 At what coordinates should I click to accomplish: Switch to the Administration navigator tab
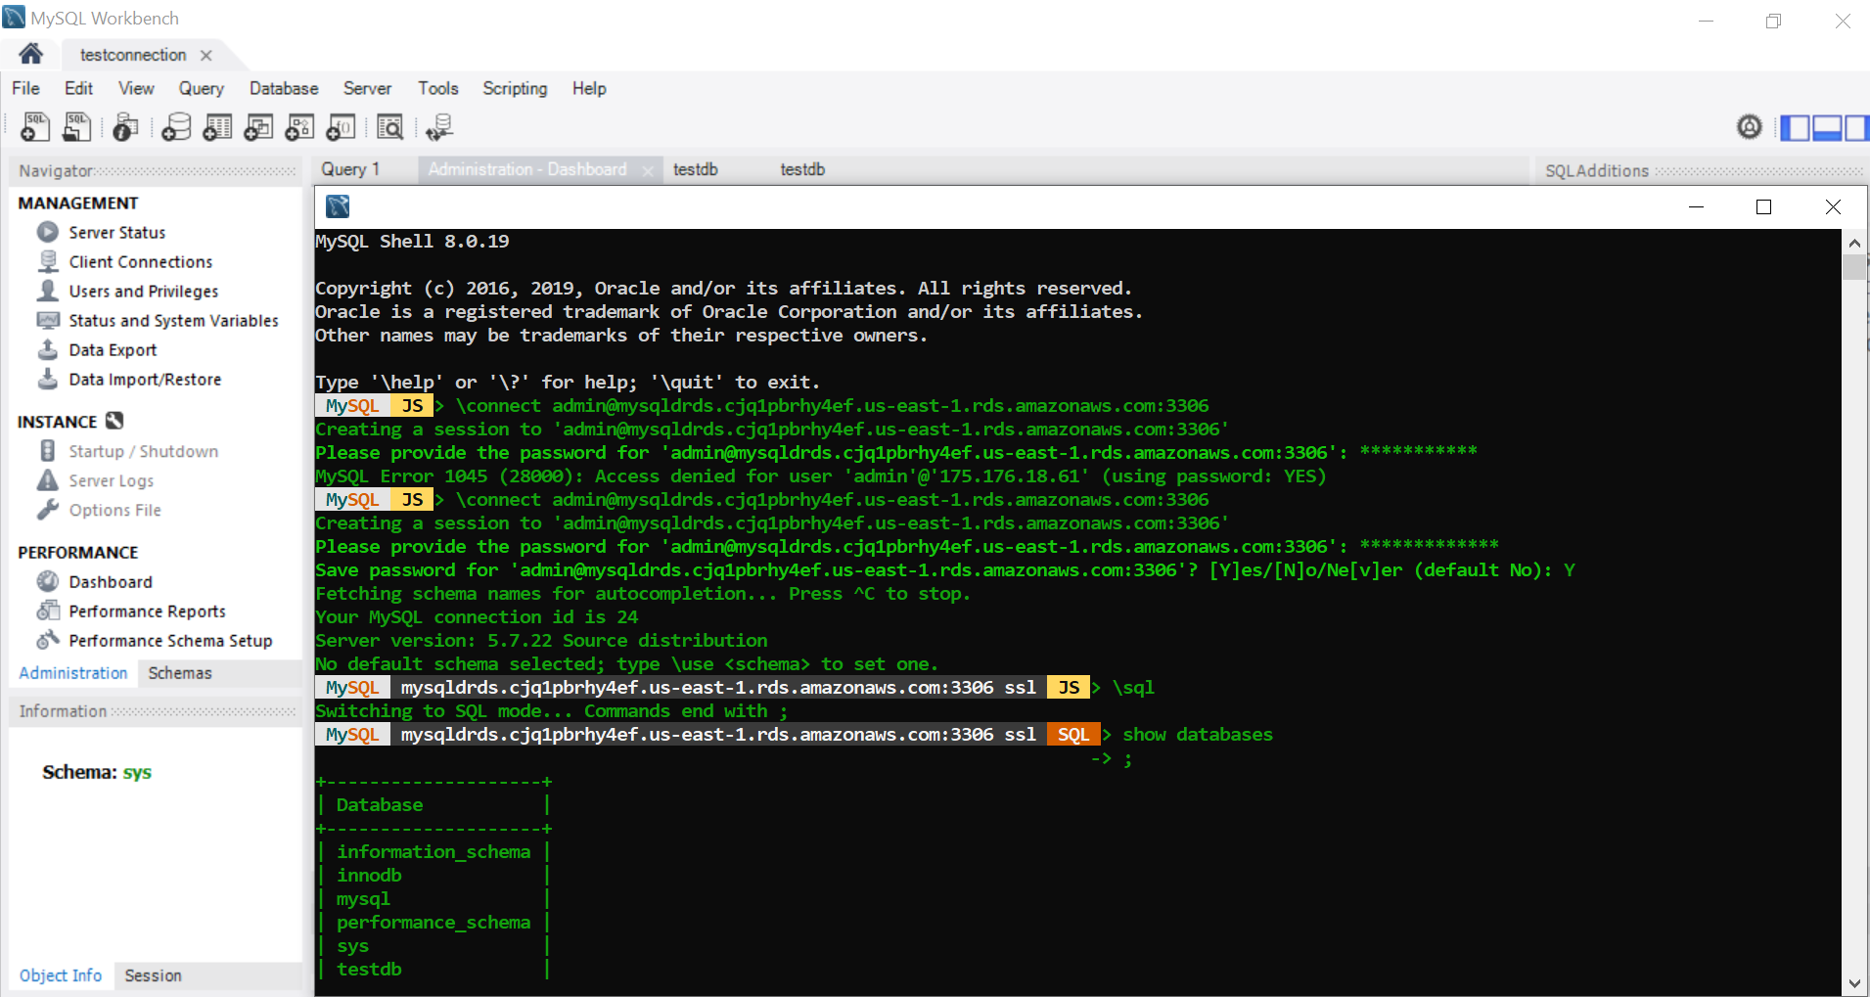(73, 673)
